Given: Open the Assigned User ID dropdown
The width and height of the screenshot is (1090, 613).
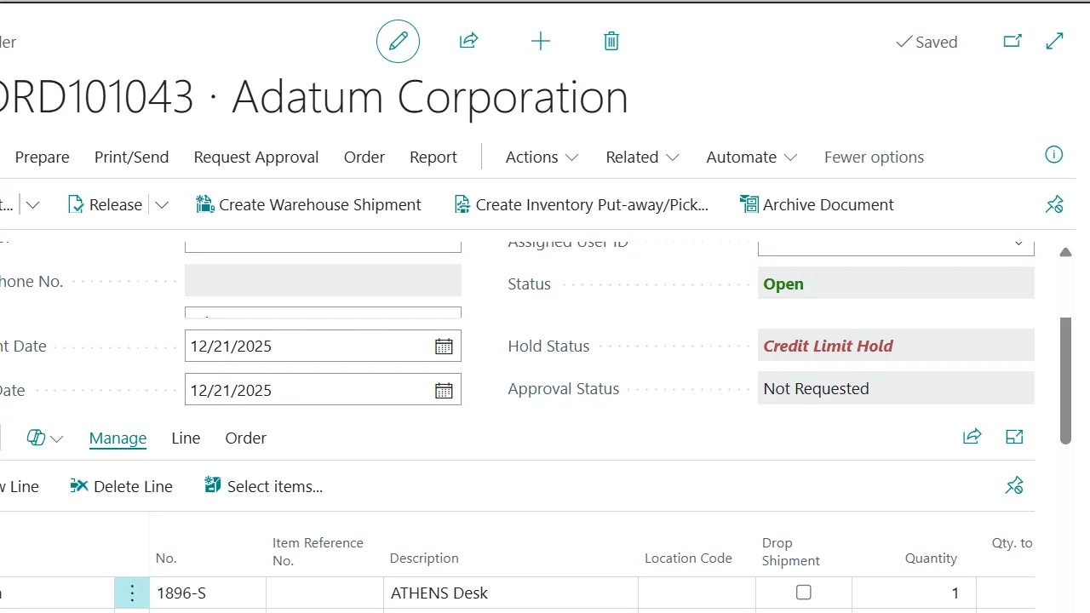Looking at the screenshot, I should click(1018, 244).
